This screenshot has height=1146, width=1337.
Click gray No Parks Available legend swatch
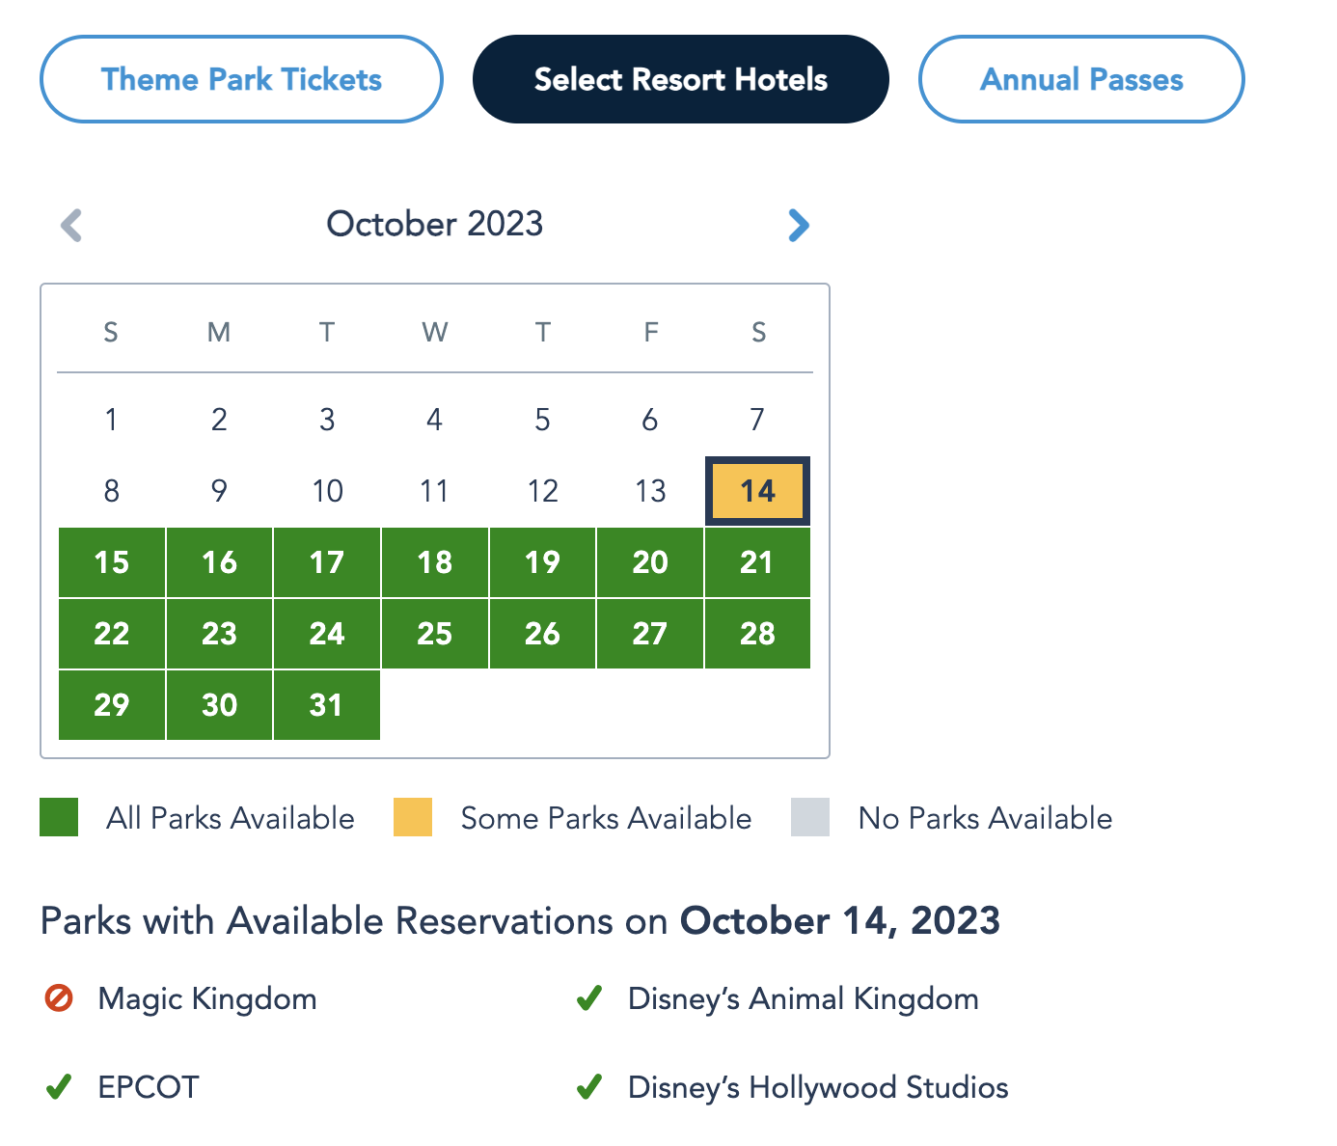pos(810,817)
